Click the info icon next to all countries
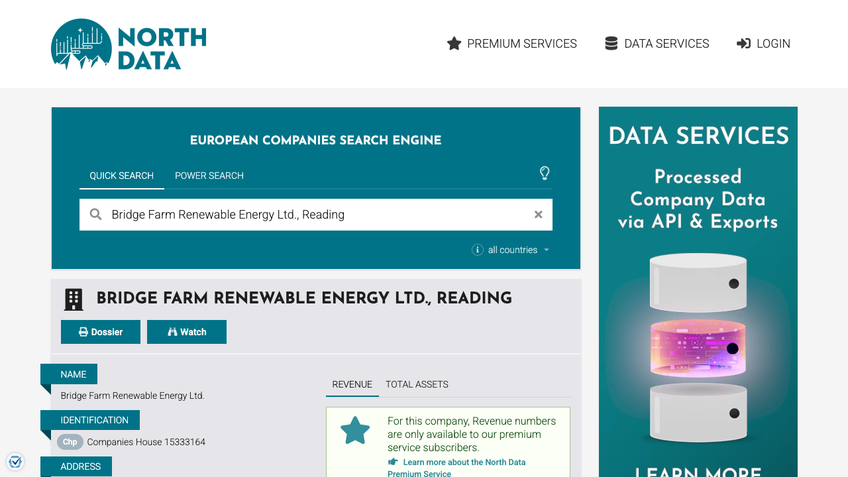Viewport: 848px width, 477px height. (477, 250)
